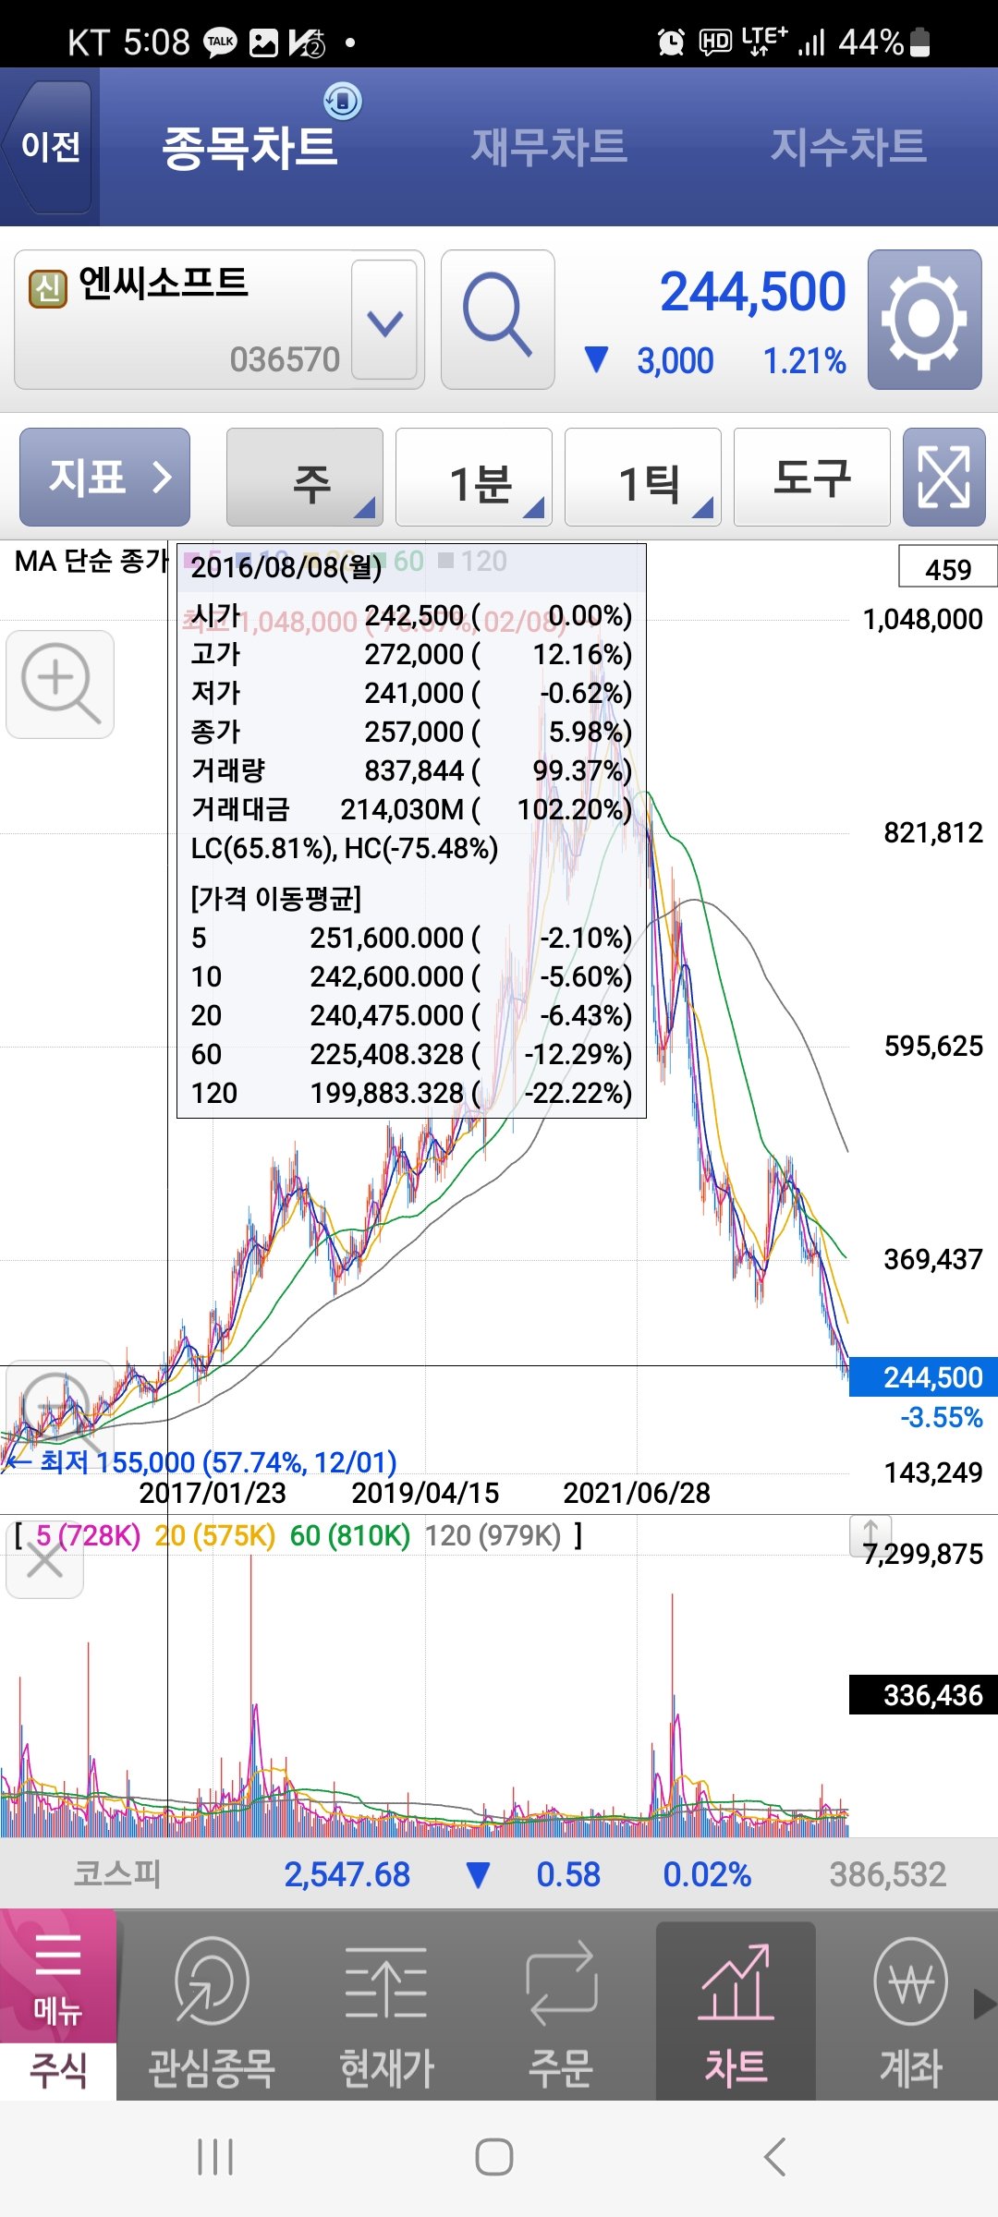
Task: Open the 1분 minute interval selector
Action: coord(474,478)
